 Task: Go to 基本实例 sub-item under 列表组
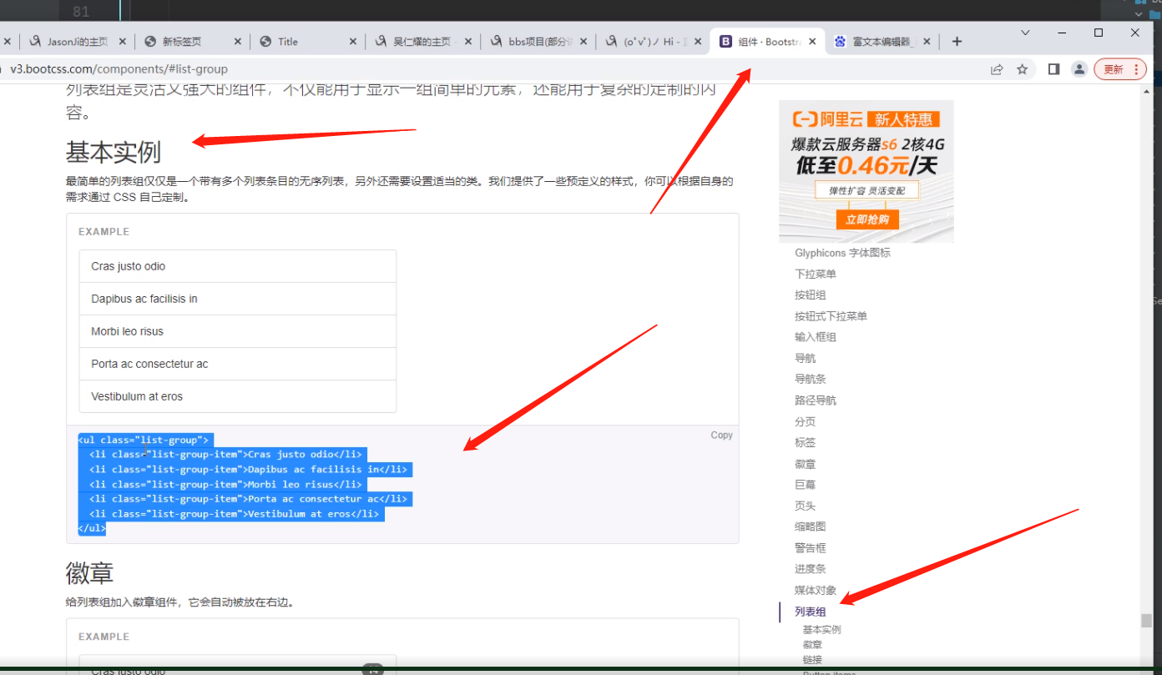[822, 630]
